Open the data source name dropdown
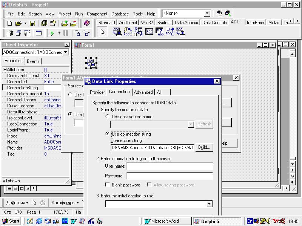Image resolution: width=302 pixels, height=226 pixels. pyautogui.click(x=191, y=124)
